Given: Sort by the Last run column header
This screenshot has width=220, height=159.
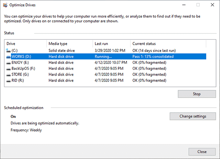Looking at the screenshot, I should click(x=111, y=44).
